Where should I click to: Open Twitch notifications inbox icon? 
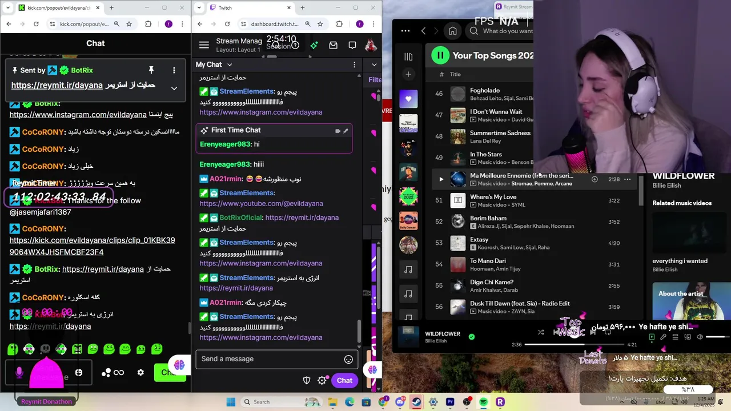click(333, 45)
